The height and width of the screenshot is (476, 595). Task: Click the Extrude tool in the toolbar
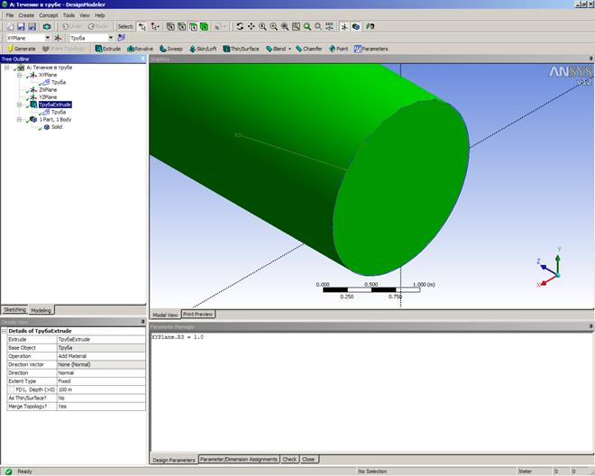[x=109, y=49]
